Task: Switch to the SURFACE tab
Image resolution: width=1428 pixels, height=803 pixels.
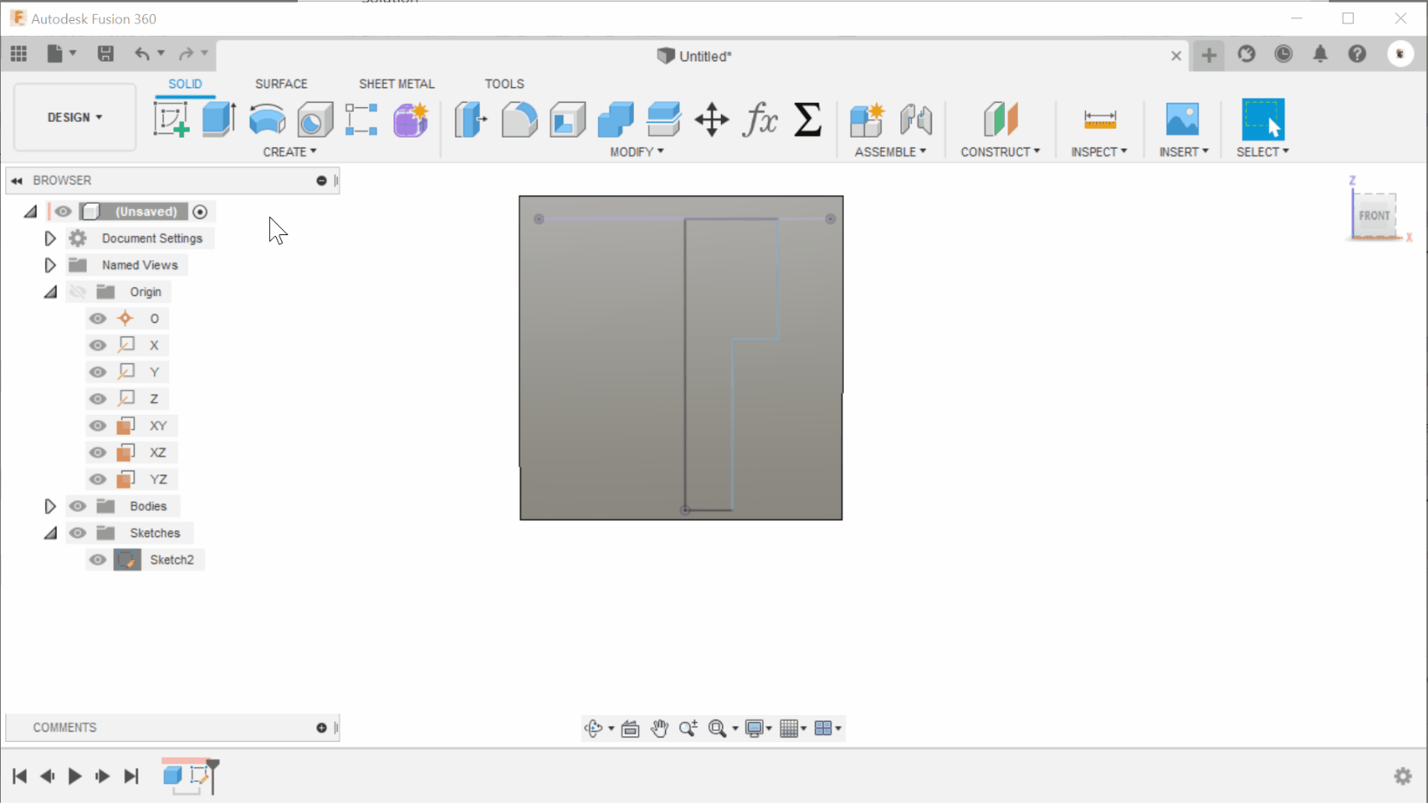Action: coord(281,84)
